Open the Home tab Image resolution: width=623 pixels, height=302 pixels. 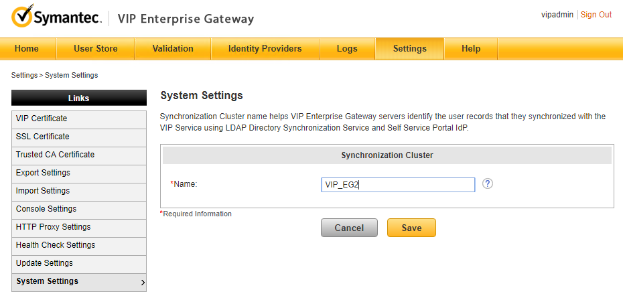(27, 48)
